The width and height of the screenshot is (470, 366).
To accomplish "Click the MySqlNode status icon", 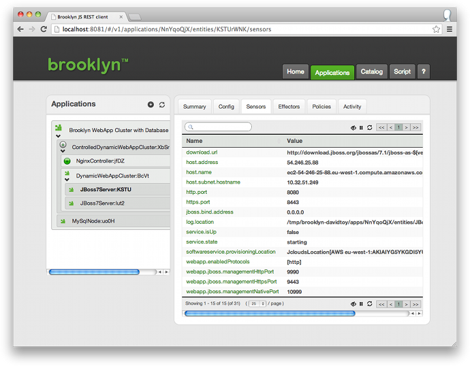I will [59, 220].
